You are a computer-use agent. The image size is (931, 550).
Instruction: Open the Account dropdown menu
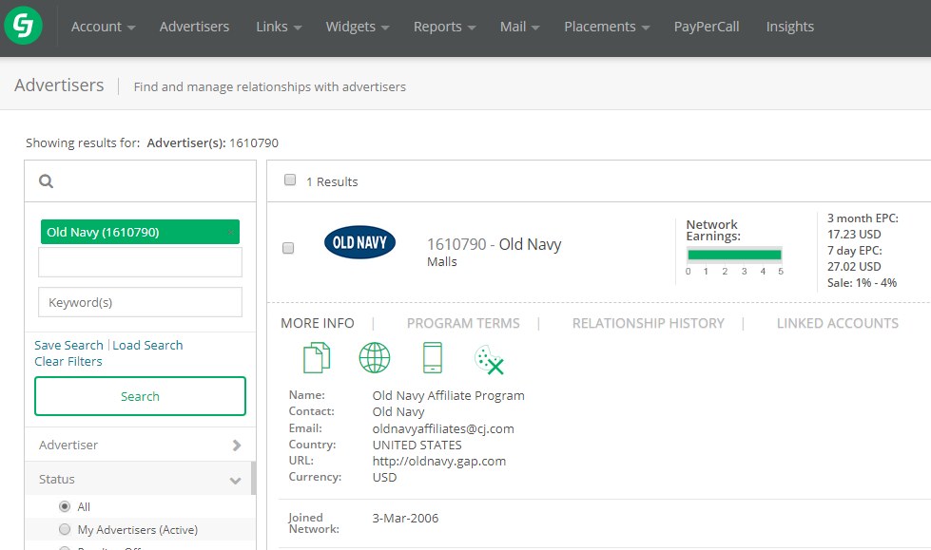(x=103, y=27)
